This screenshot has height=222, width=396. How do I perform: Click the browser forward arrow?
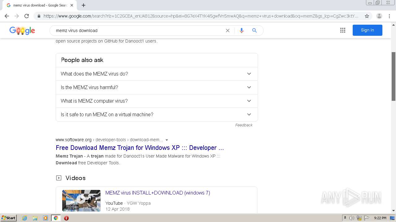[17, 16]
